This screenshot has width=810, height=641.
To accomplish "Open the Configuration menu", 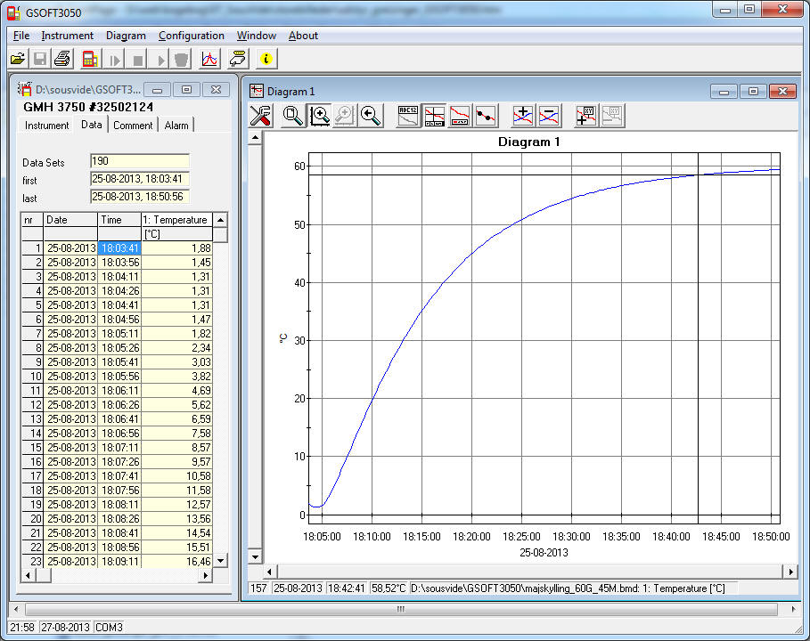I will (x=191, y=36).
